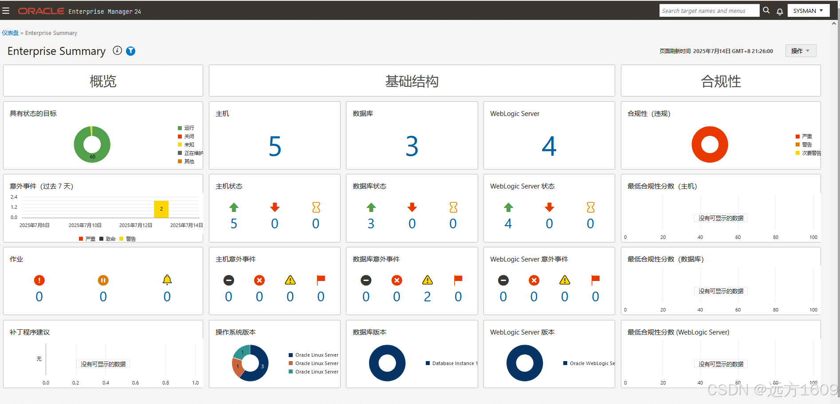Image resolution: width=840 pixels, height=404 pixels.
Task: Click host incidents warning triangle
Action: 290,280
